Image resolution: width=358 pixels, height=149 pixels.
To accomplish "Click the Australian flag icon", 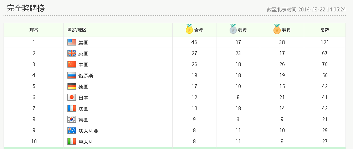I will tap(72, 131).
